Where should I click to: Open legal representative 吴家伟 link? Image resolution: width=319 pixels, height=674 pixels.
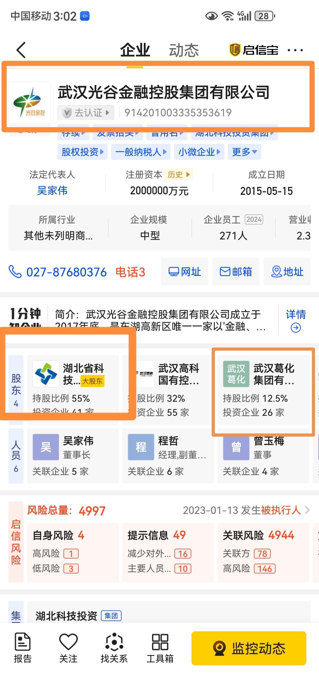coord(52,191)
